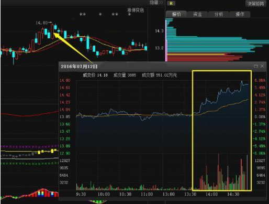Screen dimensions: 269x204
Task: Click the 13:00 time axis label
Action: 169,194
